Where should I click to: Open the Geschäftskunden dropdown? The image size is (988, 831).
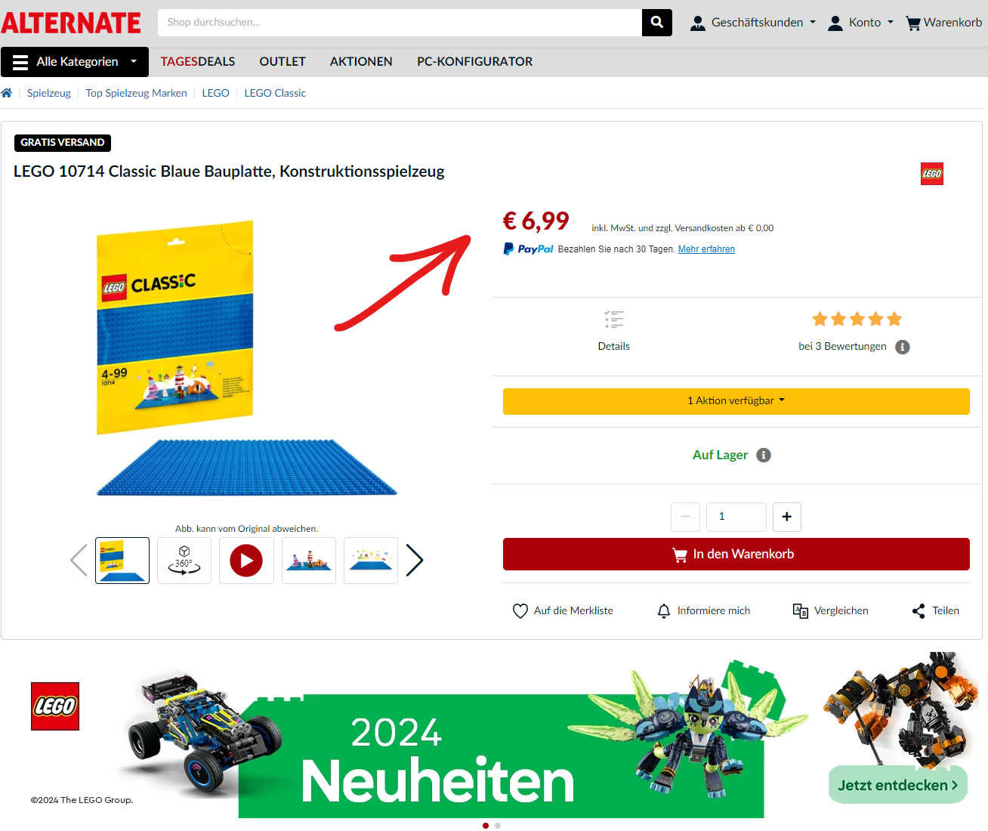[x=753, y=23]
